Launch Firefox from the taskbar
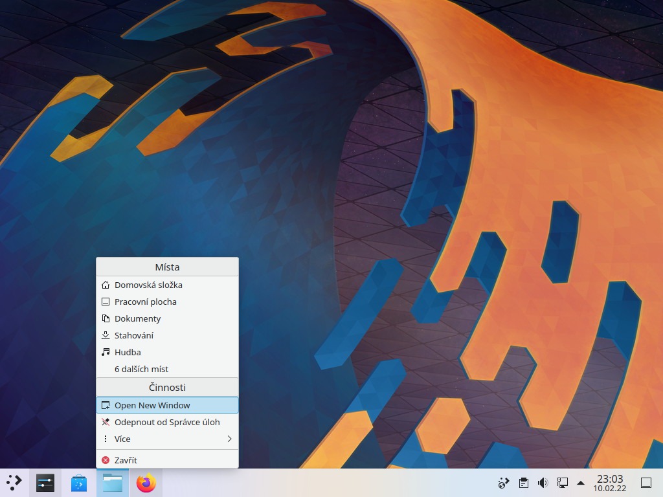 146,483
